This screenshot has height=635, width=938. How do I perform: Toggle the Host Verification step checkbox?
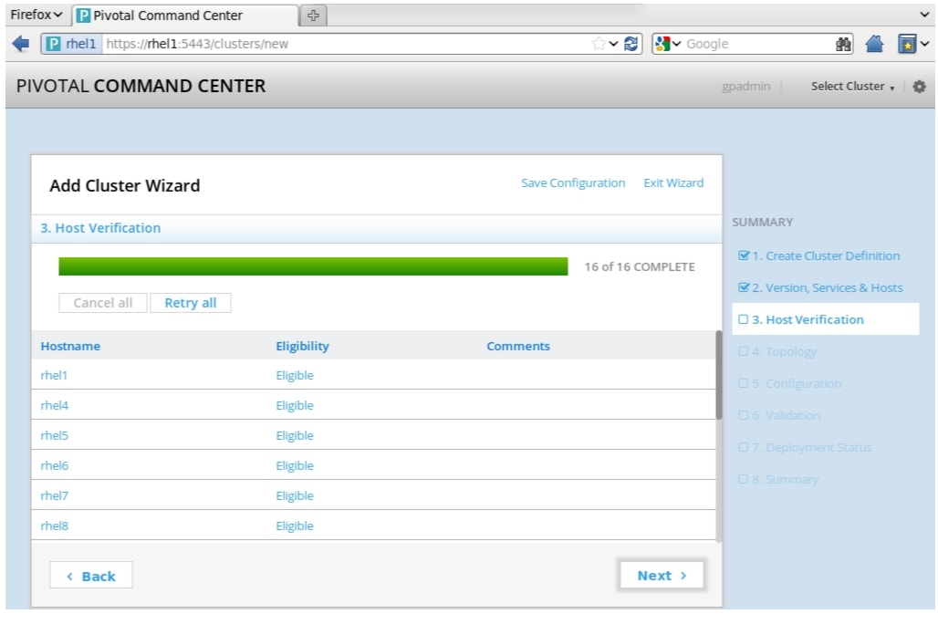(x=743, y=319)
